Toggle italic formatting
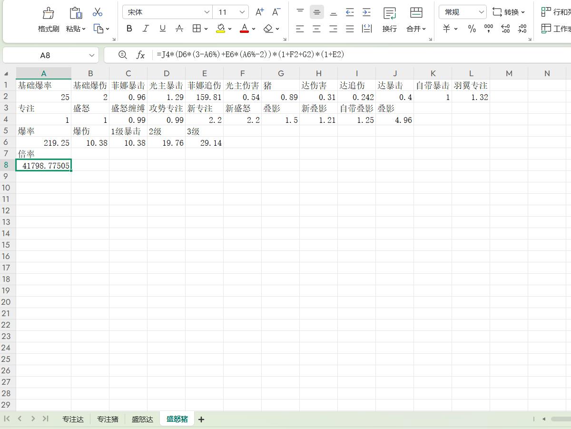The height and width of the screenshot is (429, 571). coord(146,29)
